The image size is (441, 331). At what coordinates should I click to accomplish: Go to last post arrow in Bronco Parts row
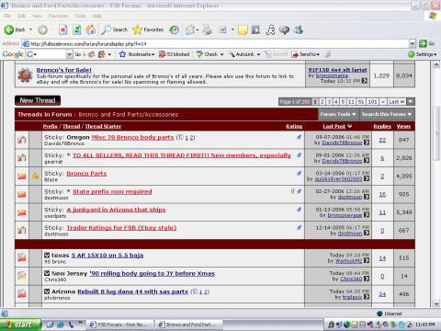[x=367, y=178]
